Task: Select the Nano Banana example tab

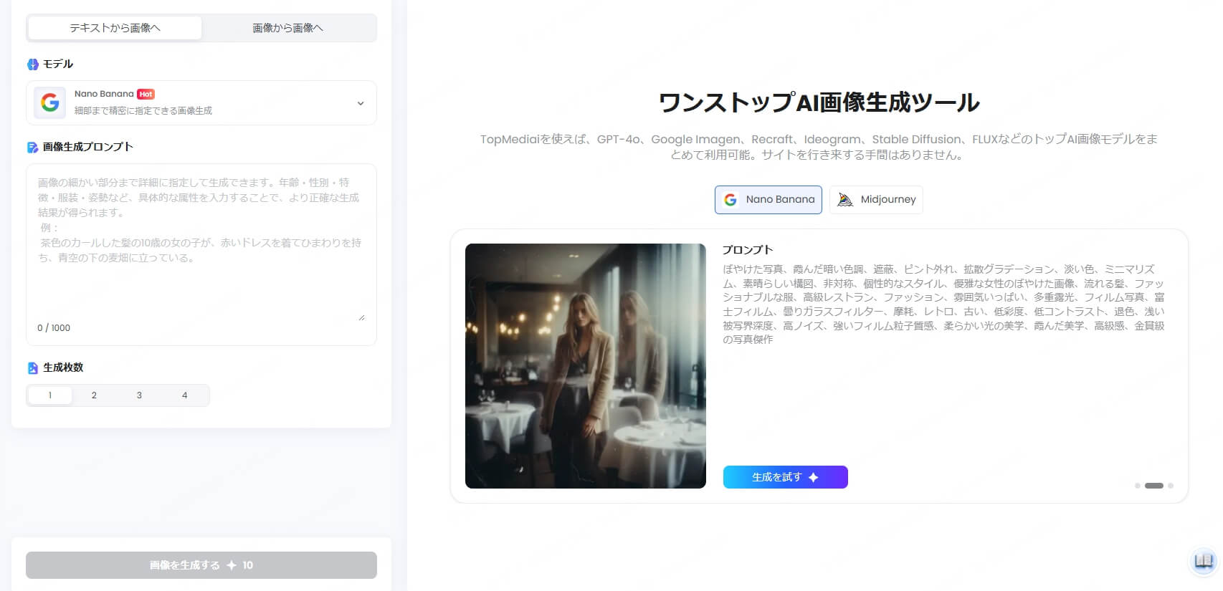Action: point(768,200)
